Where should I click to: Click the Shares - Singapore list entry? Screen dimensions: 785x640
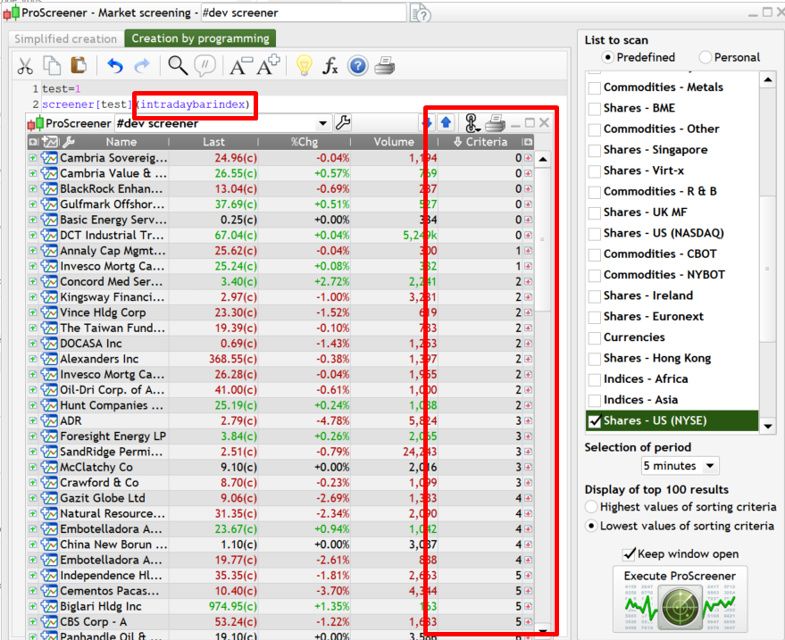pyautogui.click(x=656, y=150)
